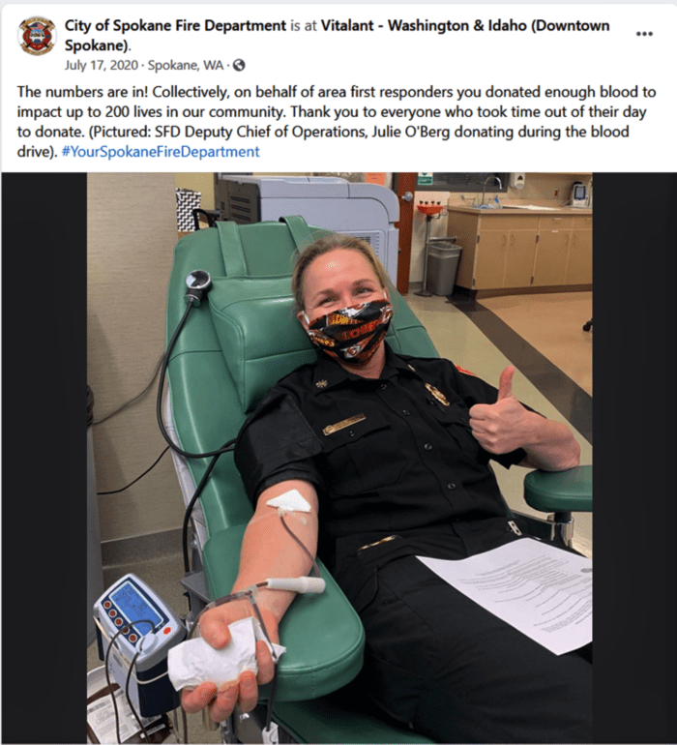Click the white gauze bandage on arm
The image size is (677, 745).
click(289, 501)
